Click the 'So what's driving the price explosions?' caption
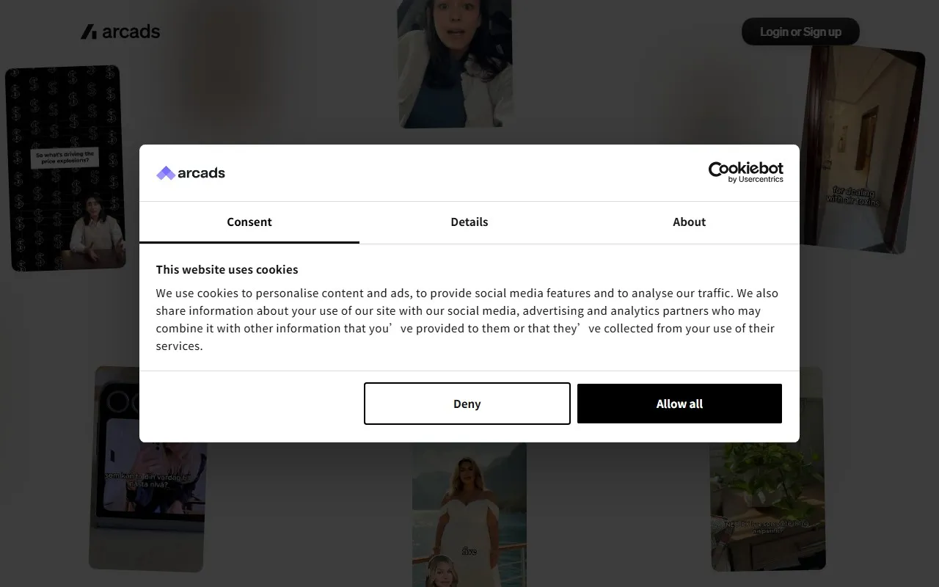Screen dimensions: 939x587 pos(65,158)
